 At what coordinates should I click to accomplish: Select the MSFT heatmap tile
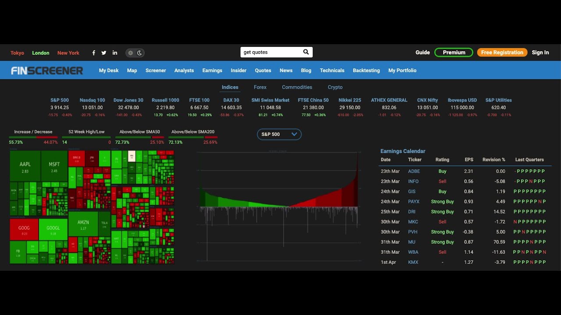[x=54, y=166]
